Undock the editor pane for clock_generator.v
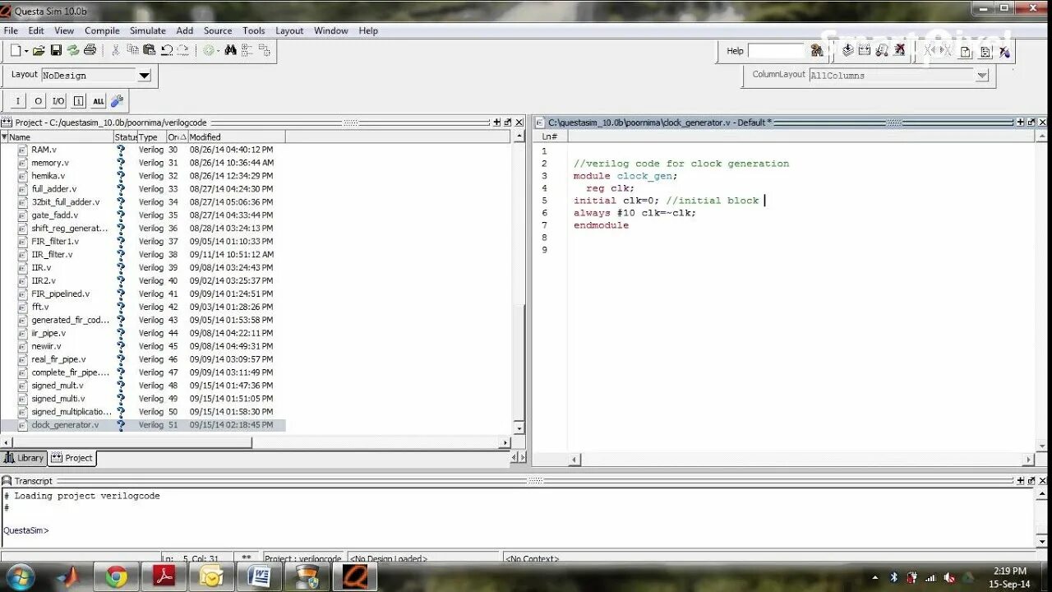 [x=1031, y=123]
